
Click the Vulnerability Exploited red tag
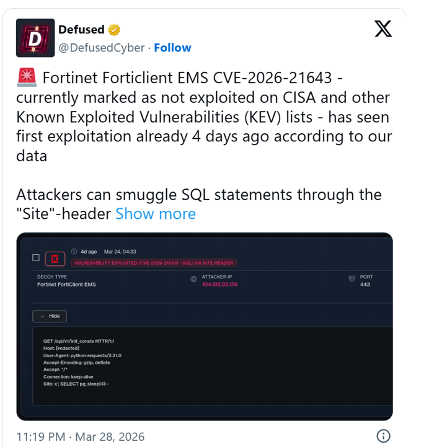tap(154, 263)
